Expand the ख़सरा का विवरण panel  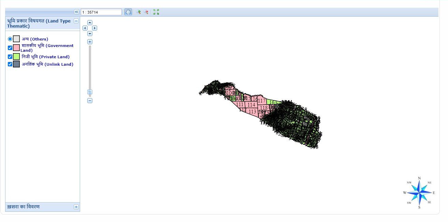[x=76, y=207]
